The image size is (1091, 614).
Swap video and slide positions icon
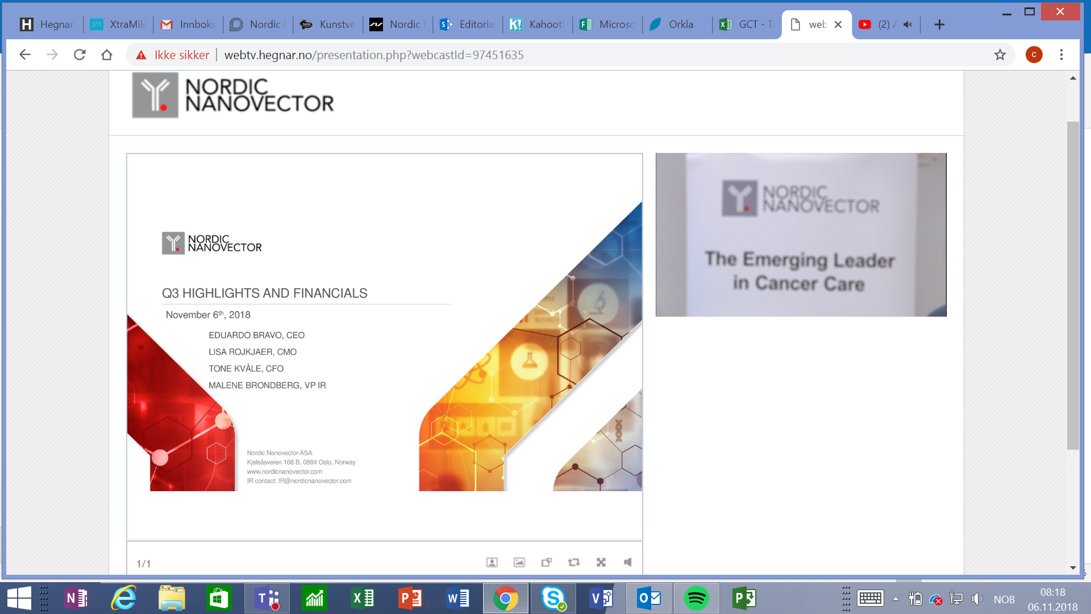pos(574,562)
